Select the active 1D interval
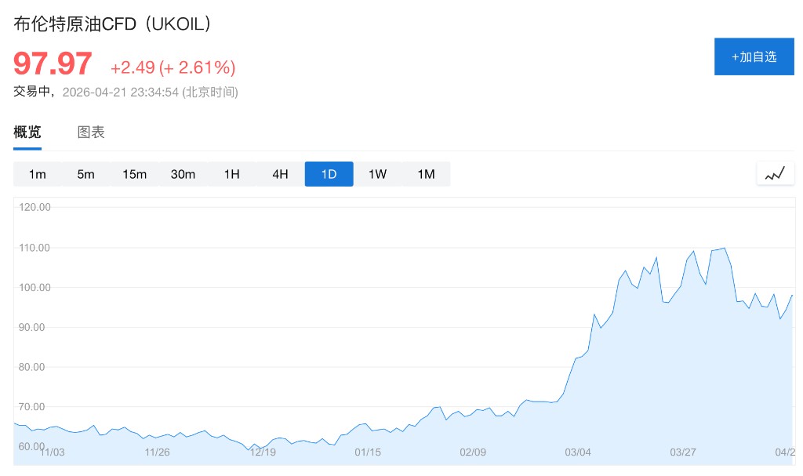Screen dimensions: 803x476 pos(329,174)
